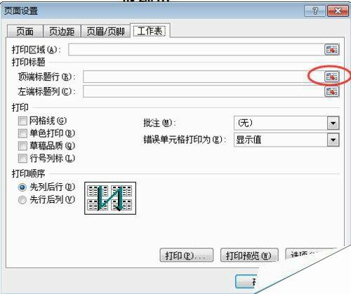Click into the 打印区域 input field

pyautogui.click(x=197, y=50)
